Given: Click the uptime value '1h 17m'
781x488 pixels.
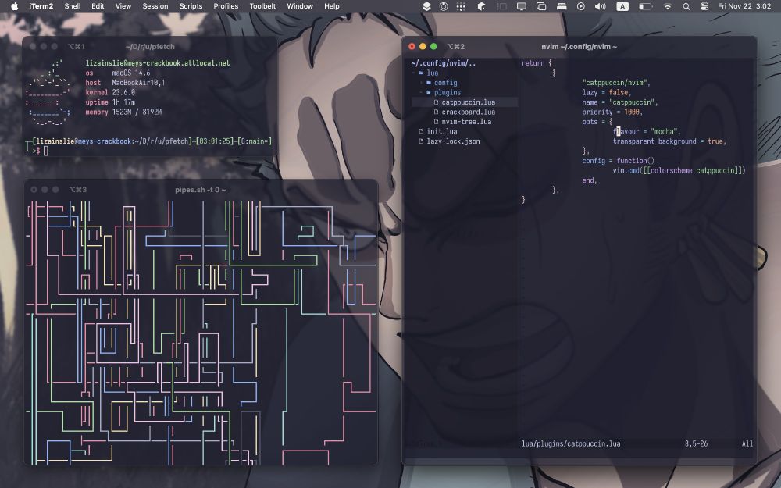Looking at the screenshot, I should (x=123, y=102).
